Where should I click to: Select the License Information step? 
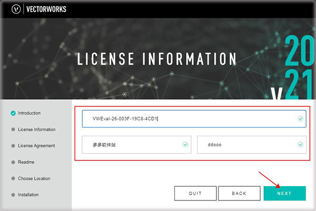point(37,129)
